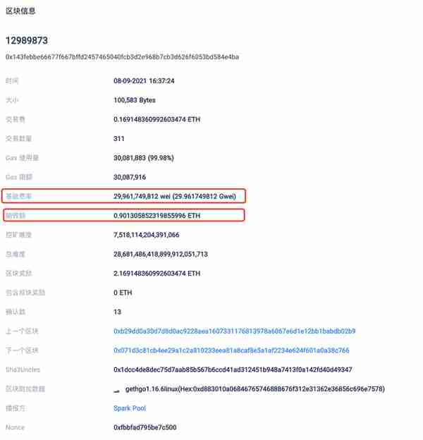Click the blue base fee label
The width and height of the screenshot is (423, 440).
coord(18,196)
